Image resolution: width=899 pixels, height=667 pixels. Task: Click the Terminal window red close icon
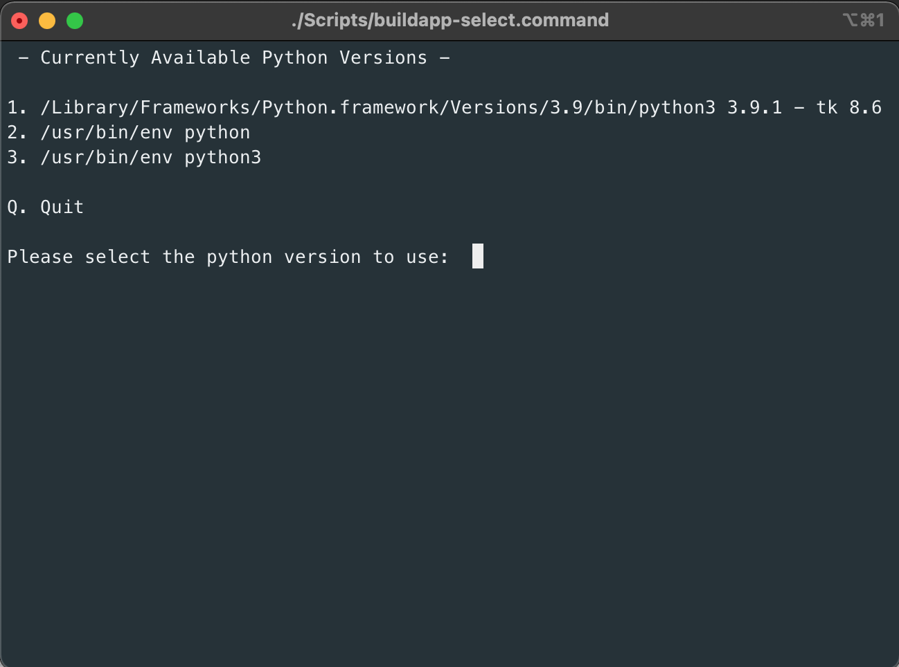(x=19, y=20)
